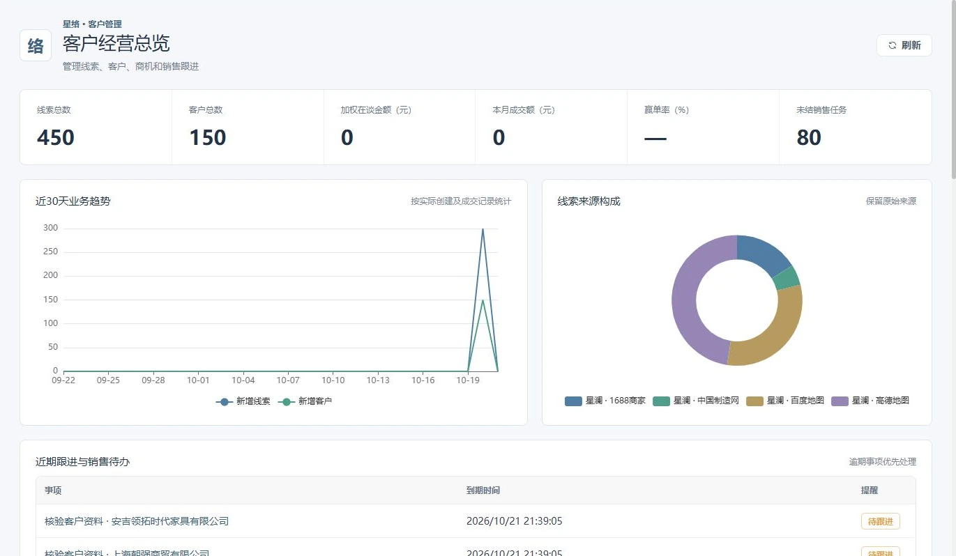Toggle 星澜 · 高德地图 legend entry
This screenshot has height=556, width=956.
(x=870, y=401)
